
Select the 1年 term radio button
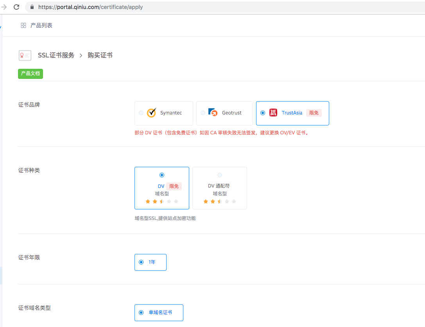click(x=141, y=262)
